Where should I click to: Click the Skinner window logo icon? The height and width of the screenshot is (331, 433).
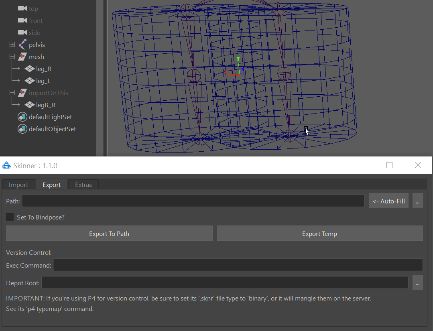[x=6, y=165]
